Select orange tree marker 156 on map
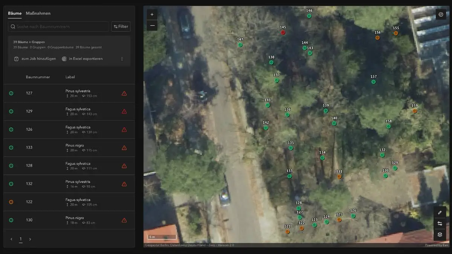The image size is (452, 254). click(x=377, y=38)
